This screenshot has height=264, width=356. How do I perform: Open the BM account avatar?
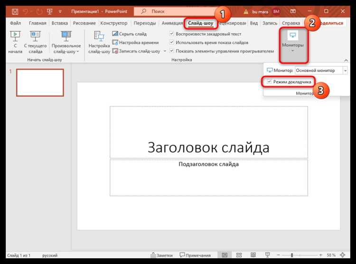(276, 11)
